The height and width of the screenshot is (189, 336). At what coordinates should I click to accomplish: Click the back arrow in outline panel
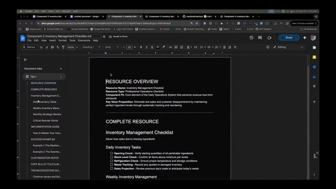25,60
